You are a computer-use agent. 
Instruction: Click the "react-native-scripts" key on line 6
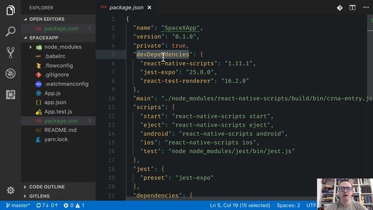[x=179, y=64]
